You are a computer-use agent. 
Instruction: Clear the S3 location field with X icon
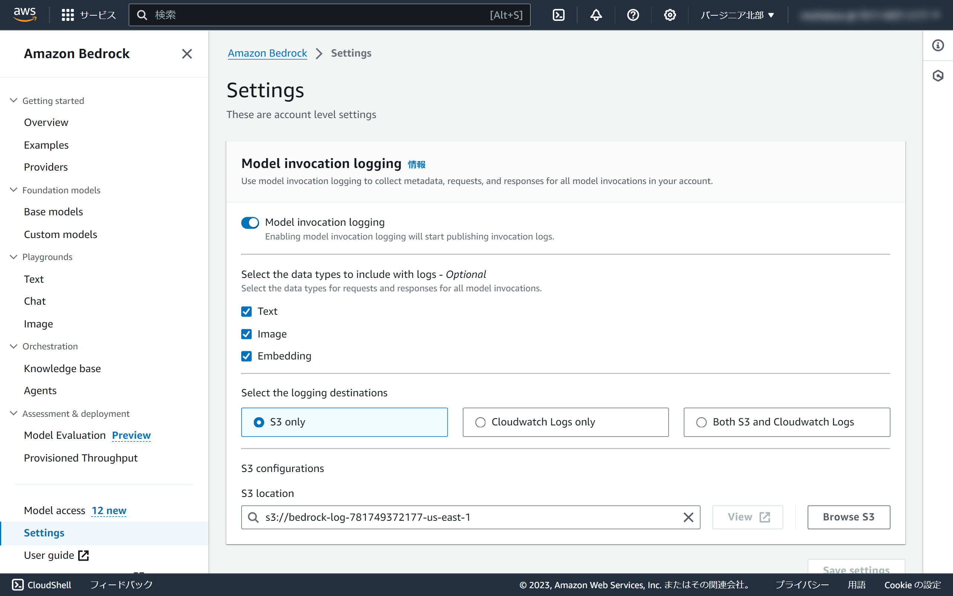pyautogui.click(x=688, y=517)
